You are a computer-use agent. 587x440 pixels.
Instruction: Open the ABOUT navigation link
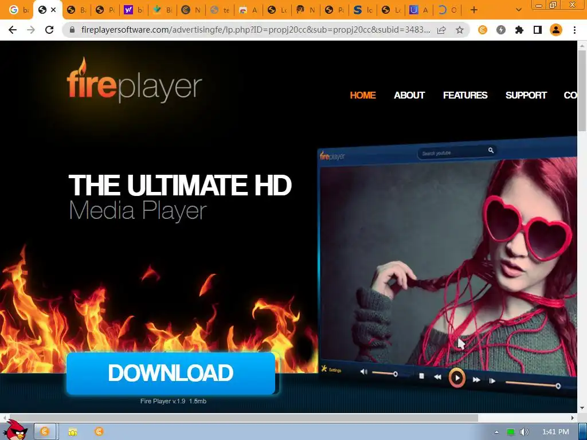tap(409, 96)
